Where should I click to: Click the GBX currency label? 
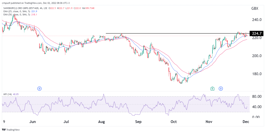coord(255,9)
